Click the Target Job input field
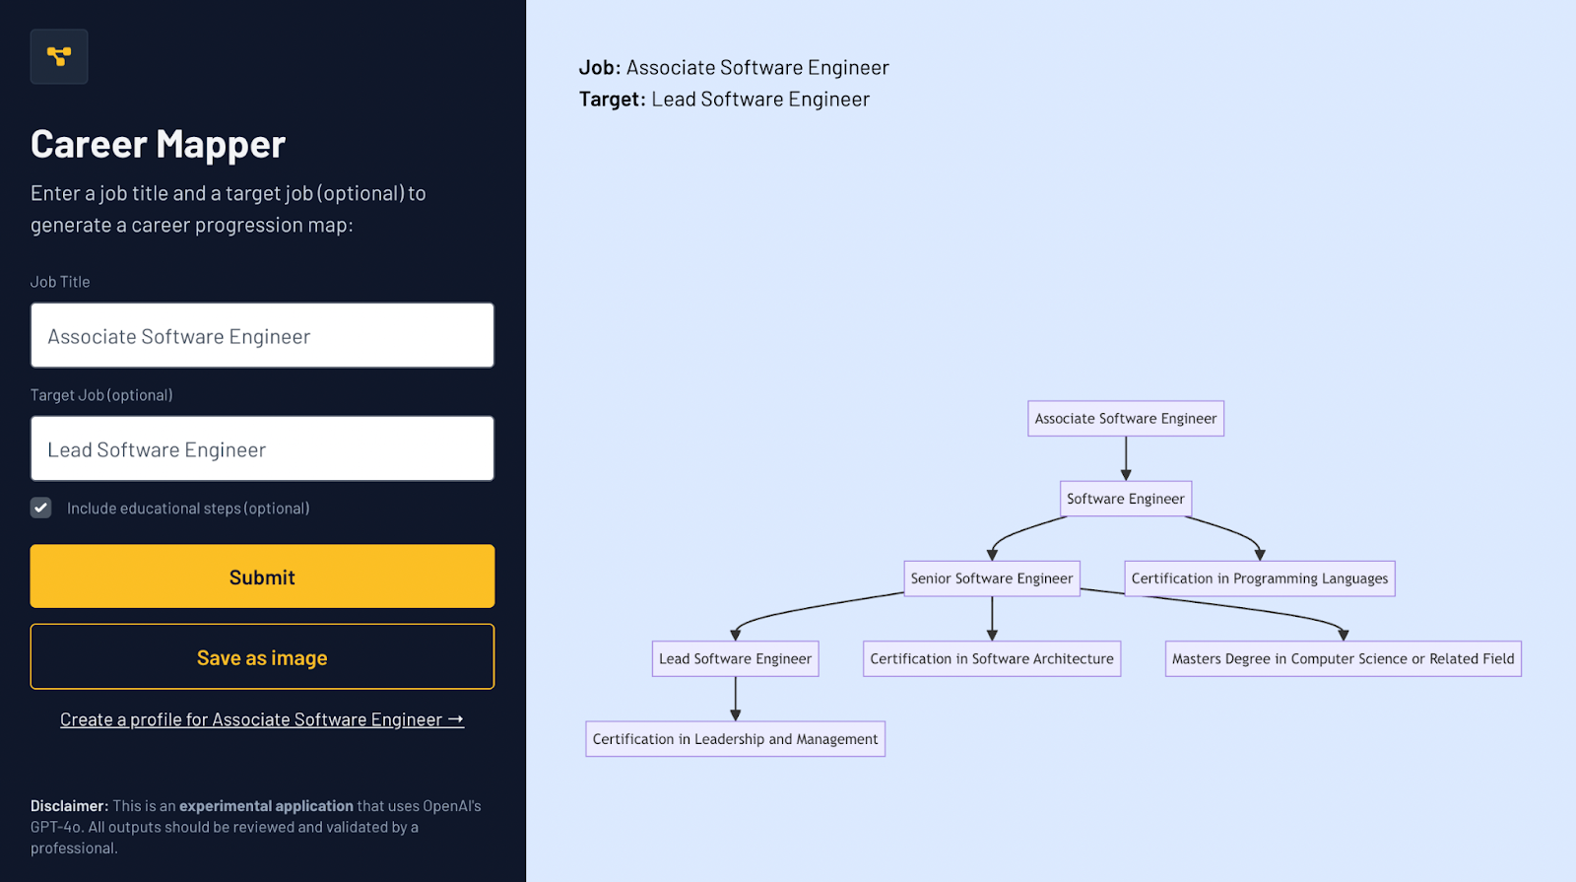Viewport: 1576px width, 882px height. (x=262, y=449)
